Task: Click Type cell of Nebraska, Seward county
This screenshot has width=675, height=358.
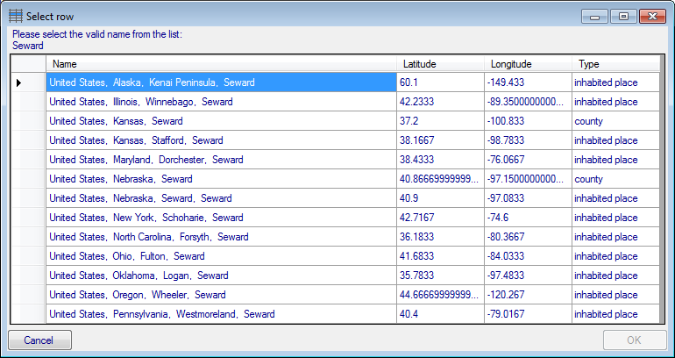Action: pos(615,179)
